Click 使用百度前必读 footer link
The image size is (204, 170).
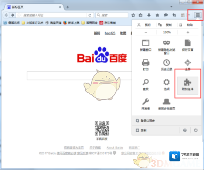tap(67, 153)
